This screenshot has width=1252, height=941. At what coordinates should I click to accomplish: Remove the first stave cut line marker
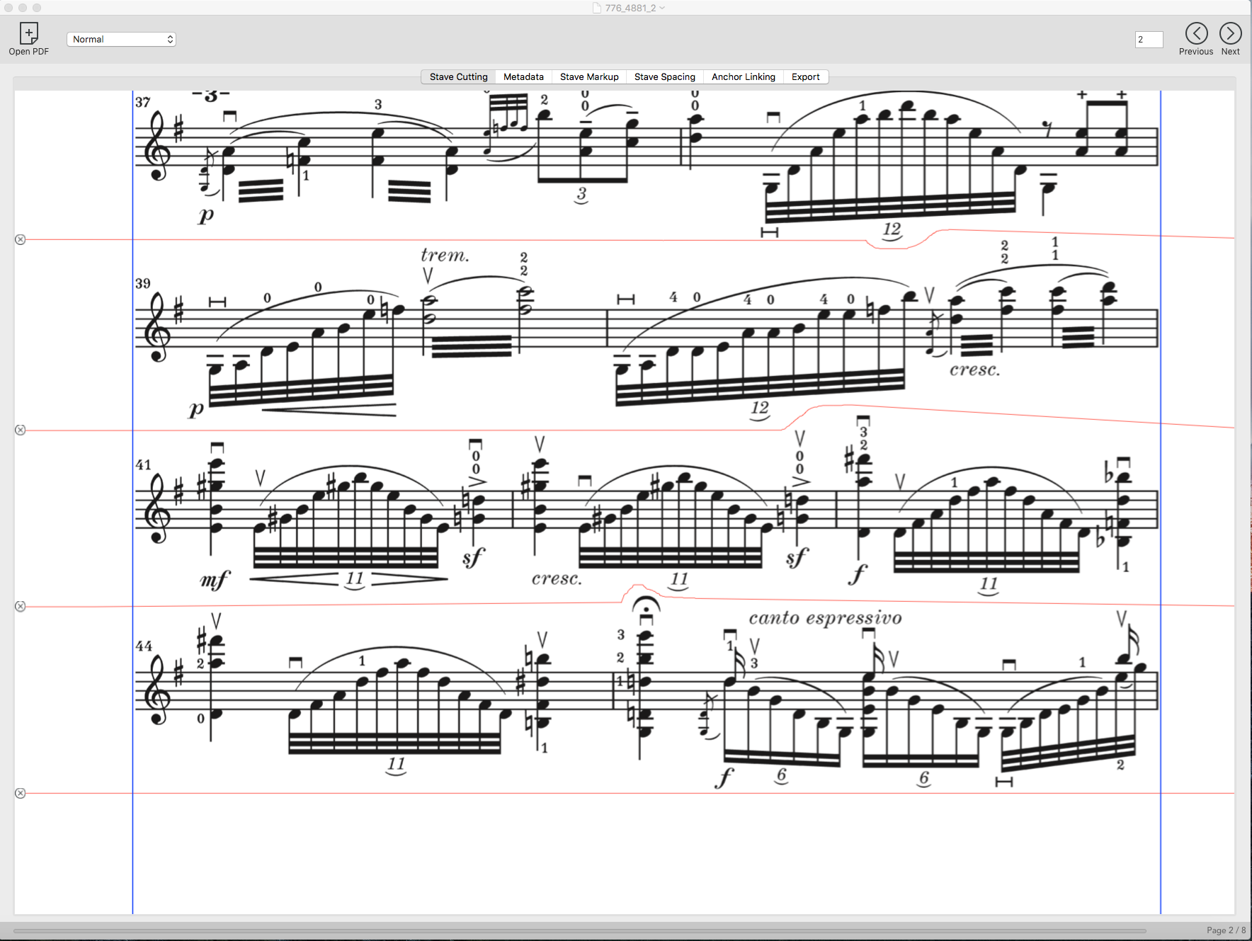click(21, 240)
